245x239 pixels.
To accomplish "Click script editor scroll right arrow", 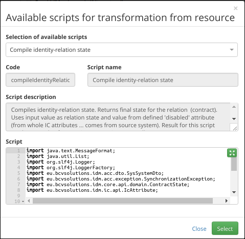I will click(x=227, y=201).
